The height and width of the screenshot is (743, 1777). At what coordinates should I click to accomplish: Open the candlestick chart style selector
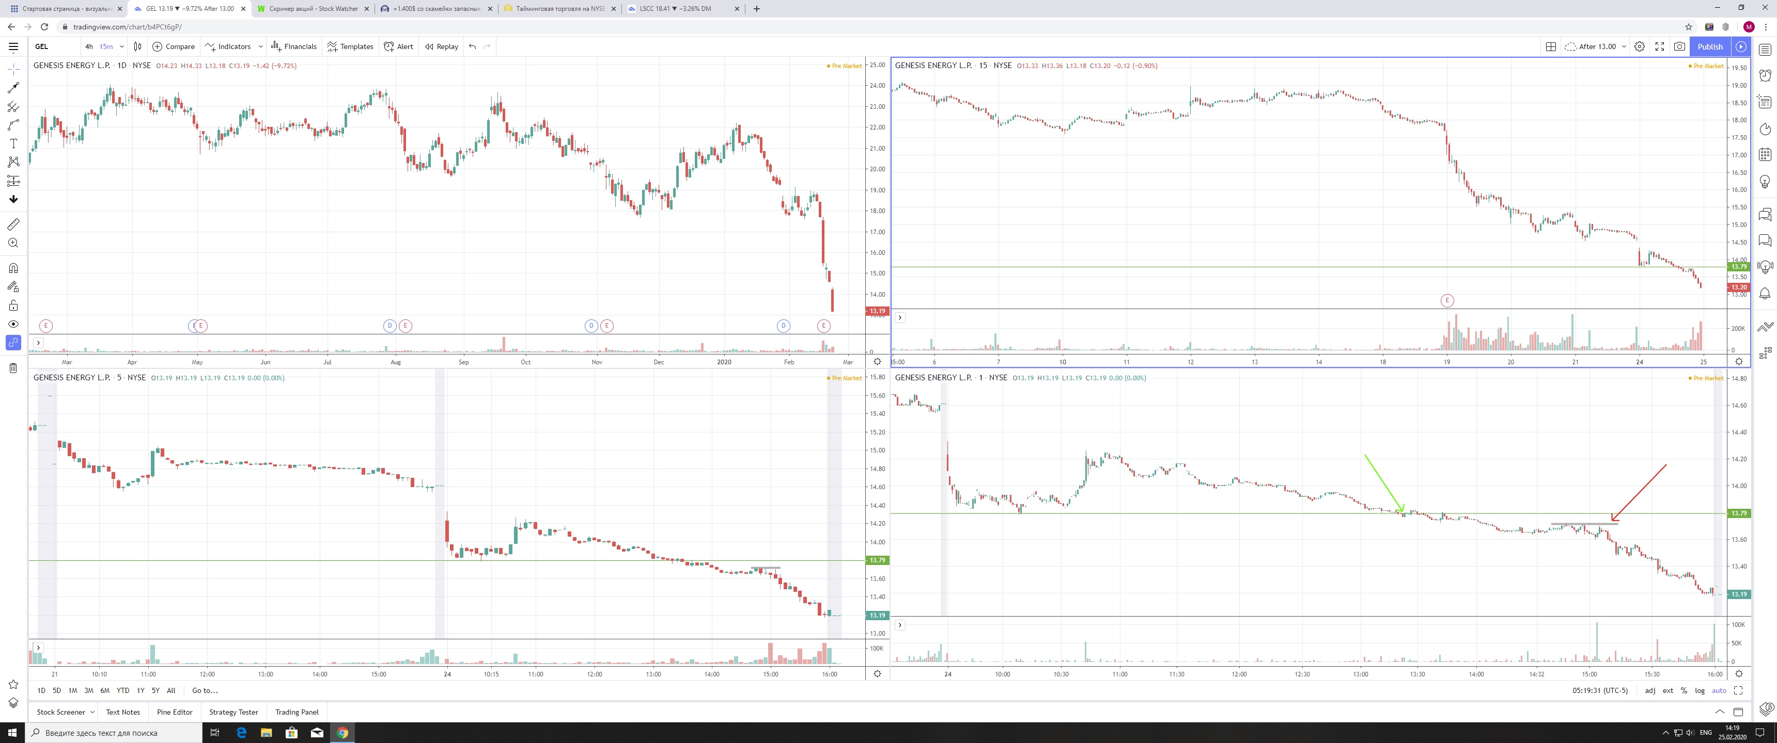pyautogui.click(x=137, y=46)
